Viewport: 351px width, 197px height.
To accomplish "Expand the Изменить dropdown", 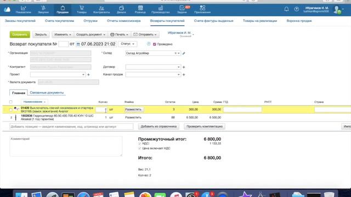I will (63, 34).
